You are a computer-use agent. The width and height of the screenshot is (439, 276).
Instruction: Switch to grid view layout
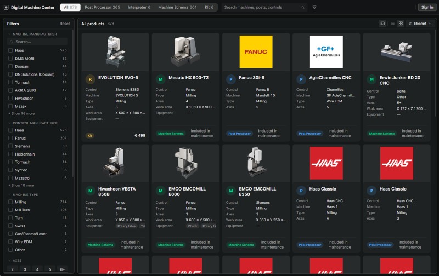click(401, 24)
